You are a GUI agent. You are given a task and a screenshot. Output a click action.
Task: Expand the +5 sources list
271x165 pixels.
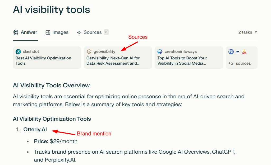(x=240, y=63)
